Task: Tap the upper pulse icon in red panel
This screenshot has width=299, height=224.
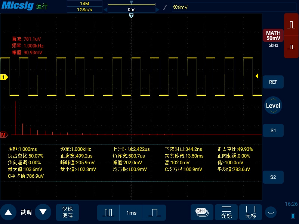Action: coord(291,25)
